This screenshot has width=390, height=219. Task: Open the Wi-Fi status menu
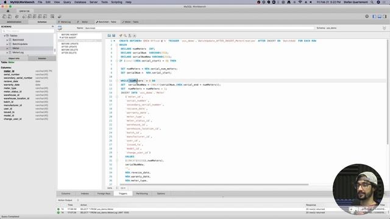300,2
